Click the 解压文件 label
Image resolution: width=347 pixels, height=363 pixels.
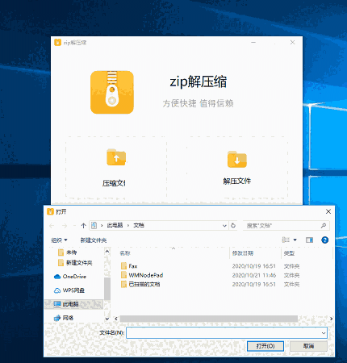coord(237,181)
